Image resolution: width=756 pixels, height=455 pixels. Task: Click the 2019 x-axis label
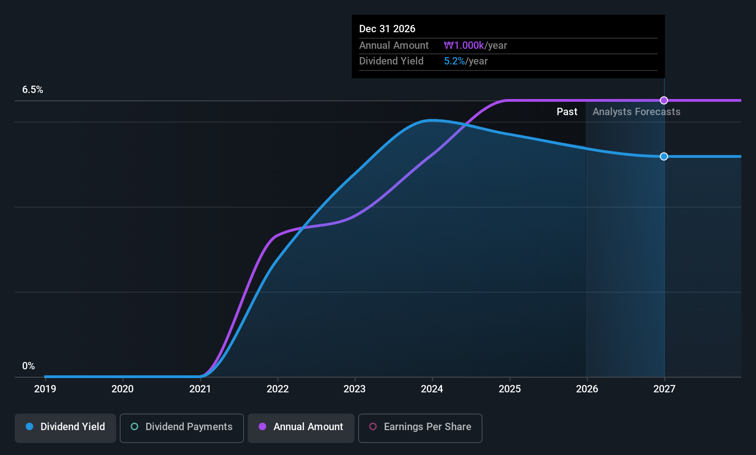45,389
